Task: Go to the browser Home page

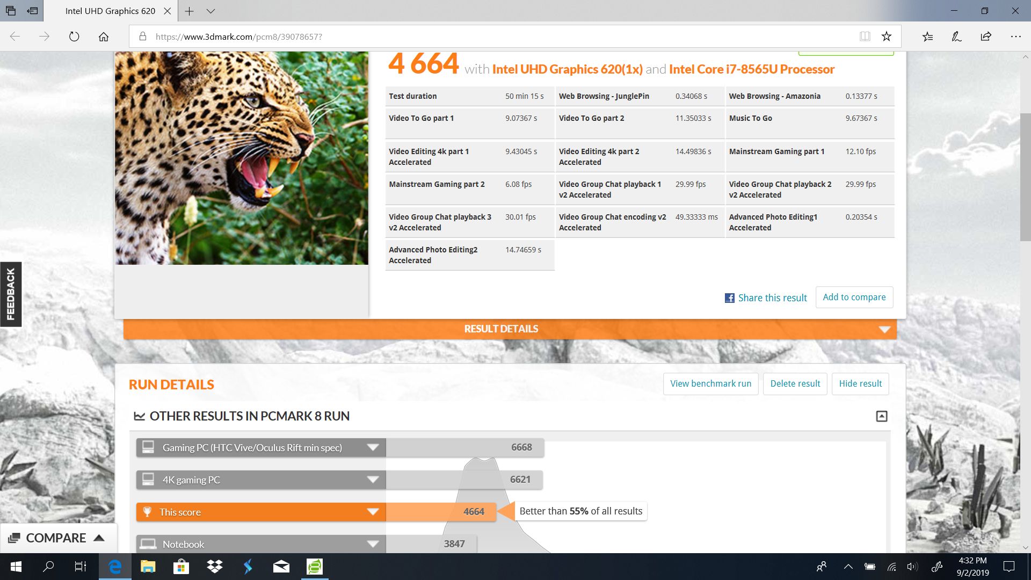Action: click(x=104, y=37)
